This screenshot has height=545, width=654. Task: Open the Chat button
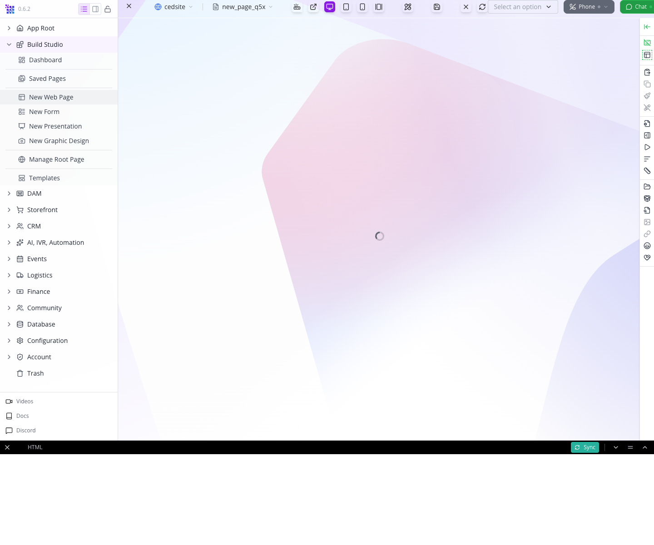point(637,7)
